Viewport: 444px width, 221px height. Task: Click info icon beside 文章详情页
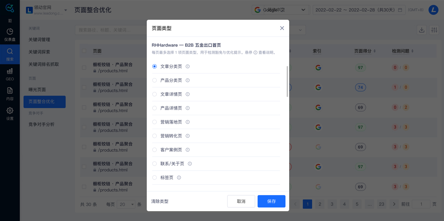click(187, 94)
